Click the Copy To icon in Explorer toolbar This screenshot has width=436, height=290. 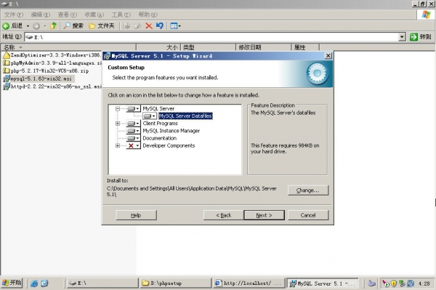point(137,26)
